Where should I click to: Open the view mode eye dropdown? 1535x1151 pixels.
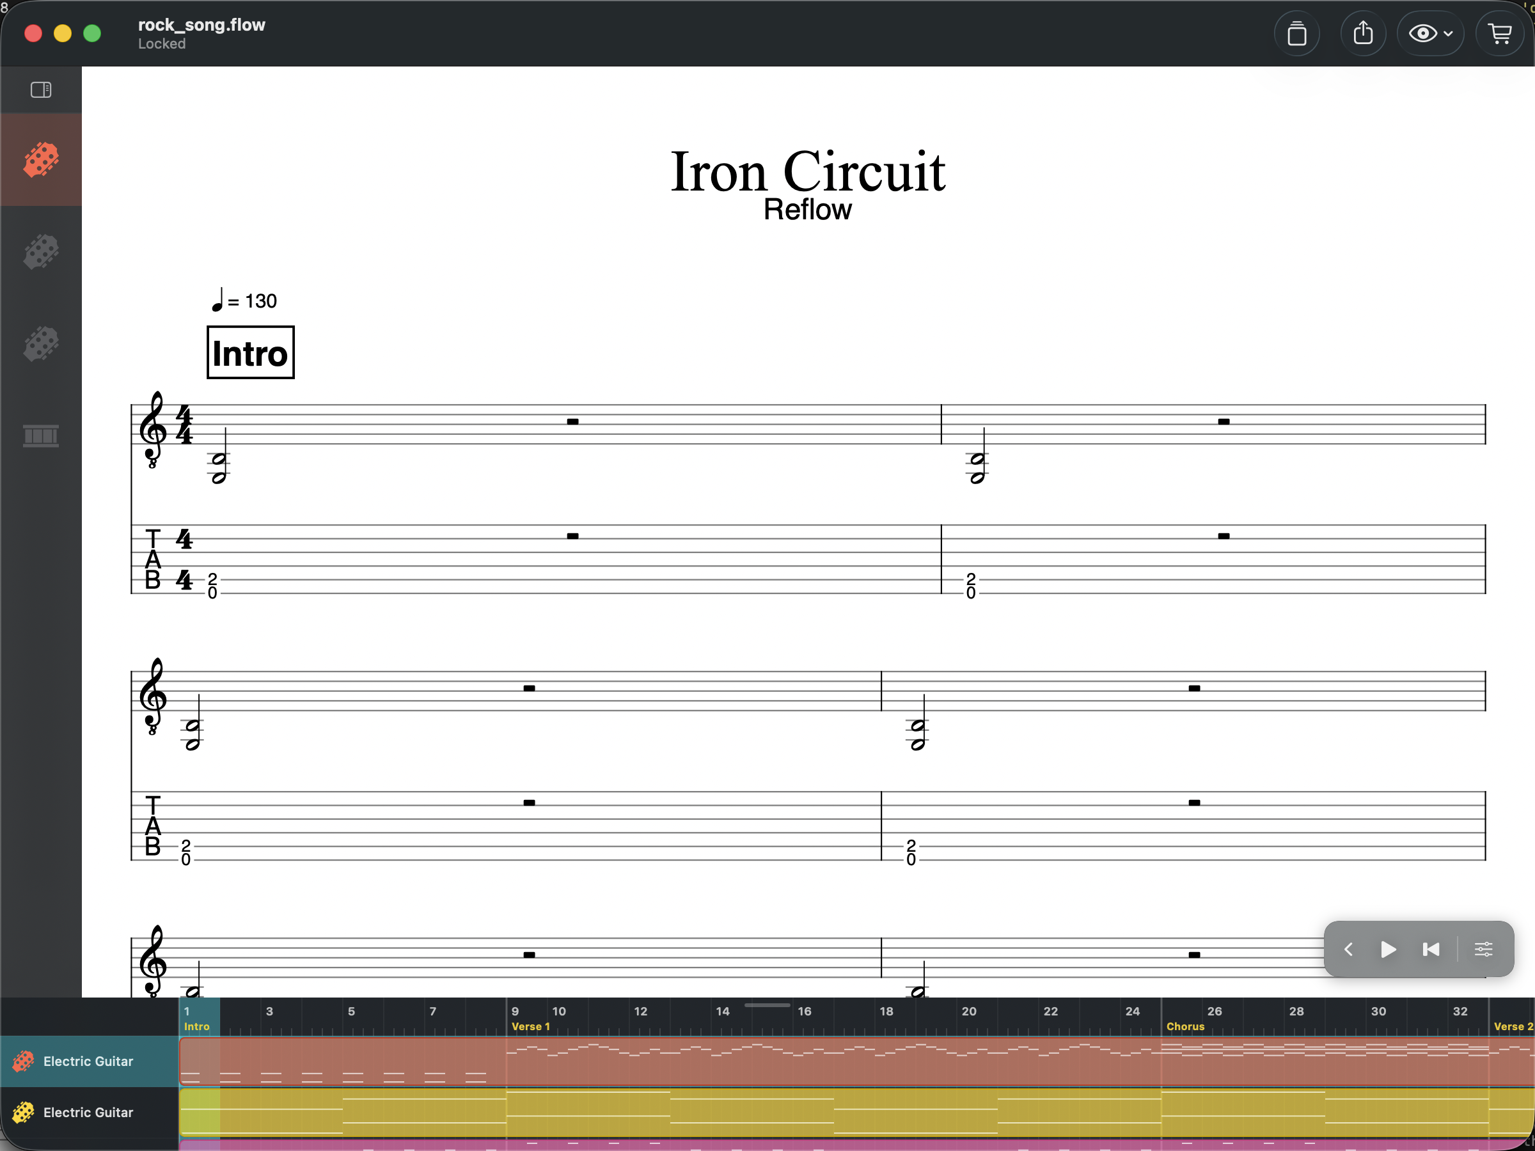click(1423, 33)
